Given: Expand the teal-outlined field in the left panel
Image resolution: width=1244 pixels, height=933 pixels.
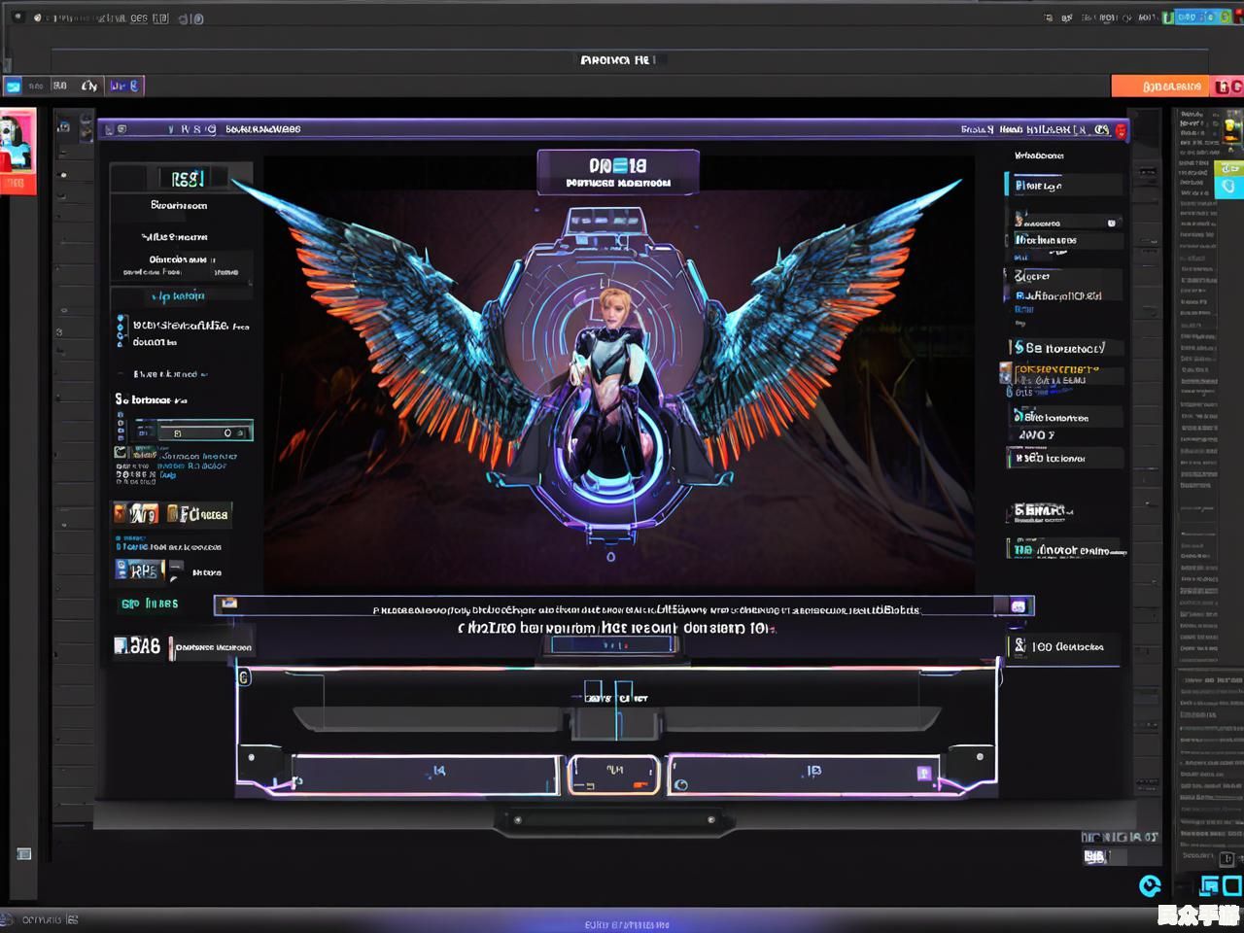Looking at the screenshot, I should (x=192, y=431).
